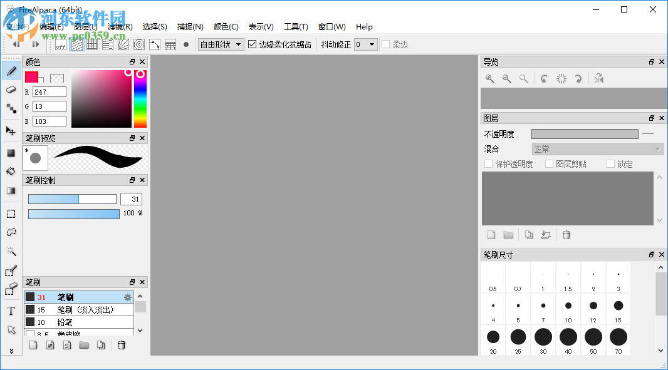Toggle the 边缘柔化抗锯齿 checkbox
The height and width of the screenshot is (370, 668).
coord(252,44)
